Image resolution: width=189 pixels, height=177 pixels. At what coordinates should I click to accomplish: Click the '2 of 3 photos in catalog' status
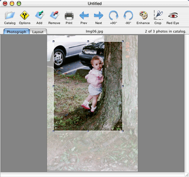(x=166, y=31)
